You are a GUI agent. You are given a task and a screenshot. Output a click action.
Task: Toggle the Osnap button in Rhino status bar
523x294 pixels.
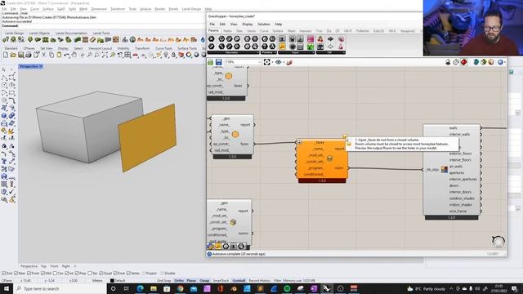tap(204, 281)
